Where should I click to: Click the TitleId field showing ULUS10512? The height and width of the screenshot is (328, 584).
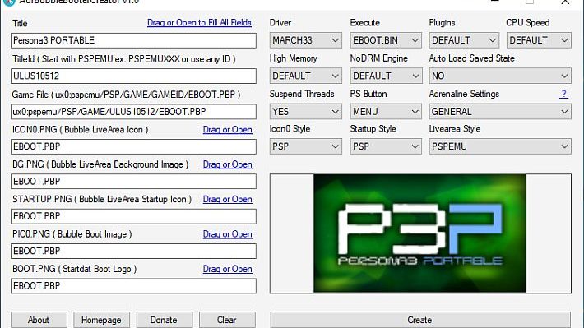coord(133,76)
